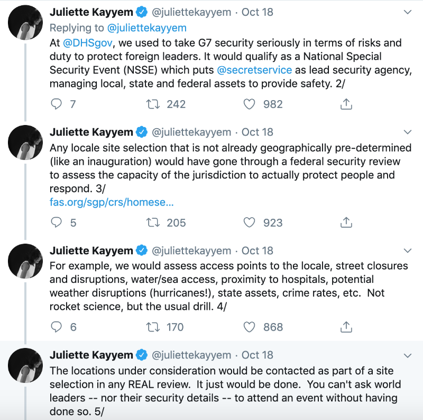
Task: Share the 3/ federal security review tweet
Action: click(x=346, y=222)
